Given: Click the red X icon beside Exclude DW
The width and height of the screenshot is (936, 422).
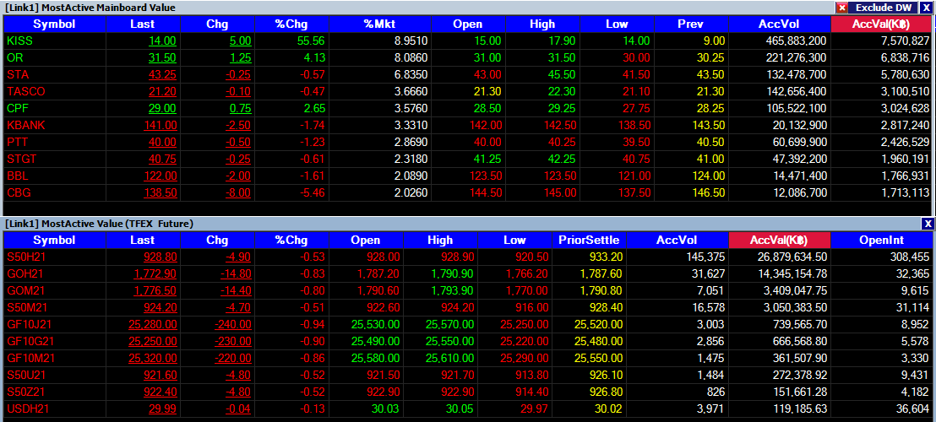Looking at the screenshot, I should click(x=842, y=7).
